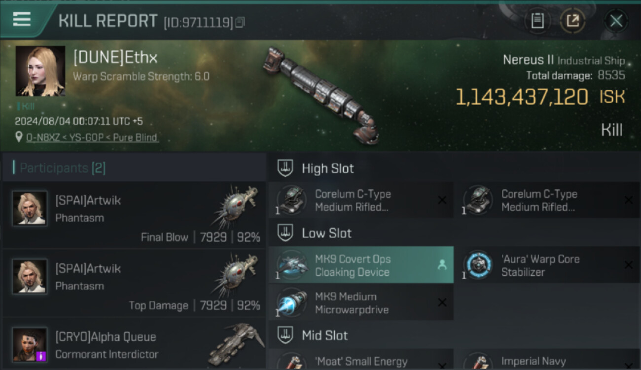Toggle the person marker on Cloaking Device
The width and height of the screenshot is (641, 370).
pyautogui.click(x=442, y=265)
